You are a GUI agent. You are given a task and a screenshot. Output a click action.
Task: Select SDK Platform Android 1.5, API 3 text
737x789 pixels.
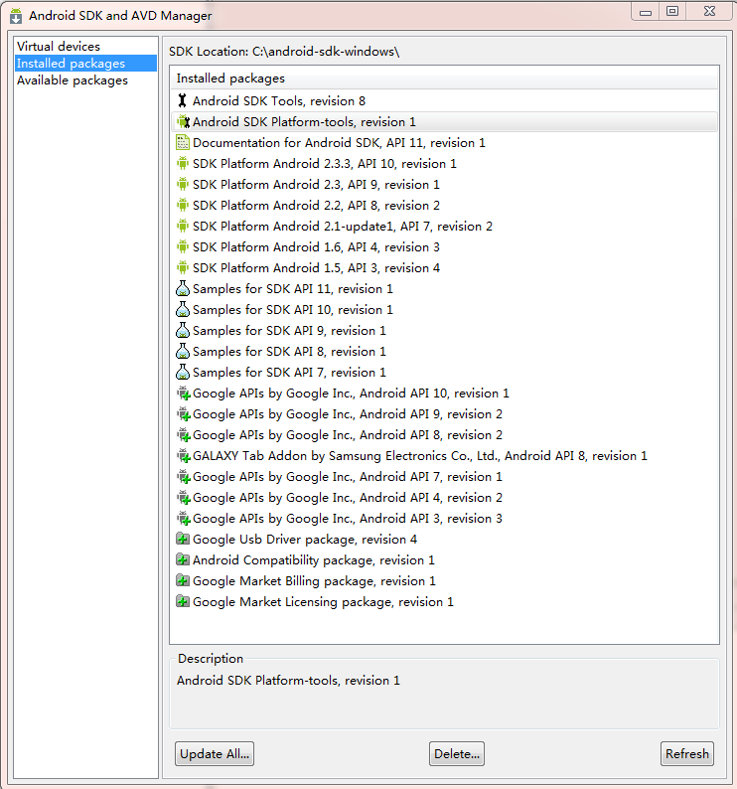coord(317,268)
